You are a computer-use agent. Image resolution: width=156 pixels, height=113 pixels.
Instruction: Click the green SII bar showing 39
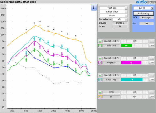click(x=126, y=46)
